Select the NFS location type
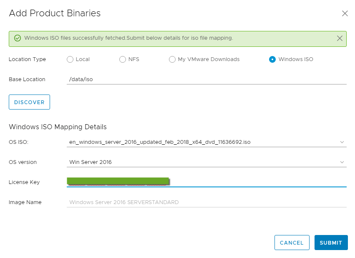The width and height of the screenshot is (355, 258). [123, 59]
